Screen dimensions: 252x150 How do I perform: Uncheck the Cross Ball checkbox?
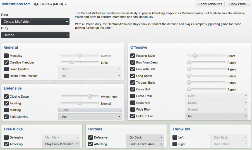pyautogui.click(x=133, y=89)
